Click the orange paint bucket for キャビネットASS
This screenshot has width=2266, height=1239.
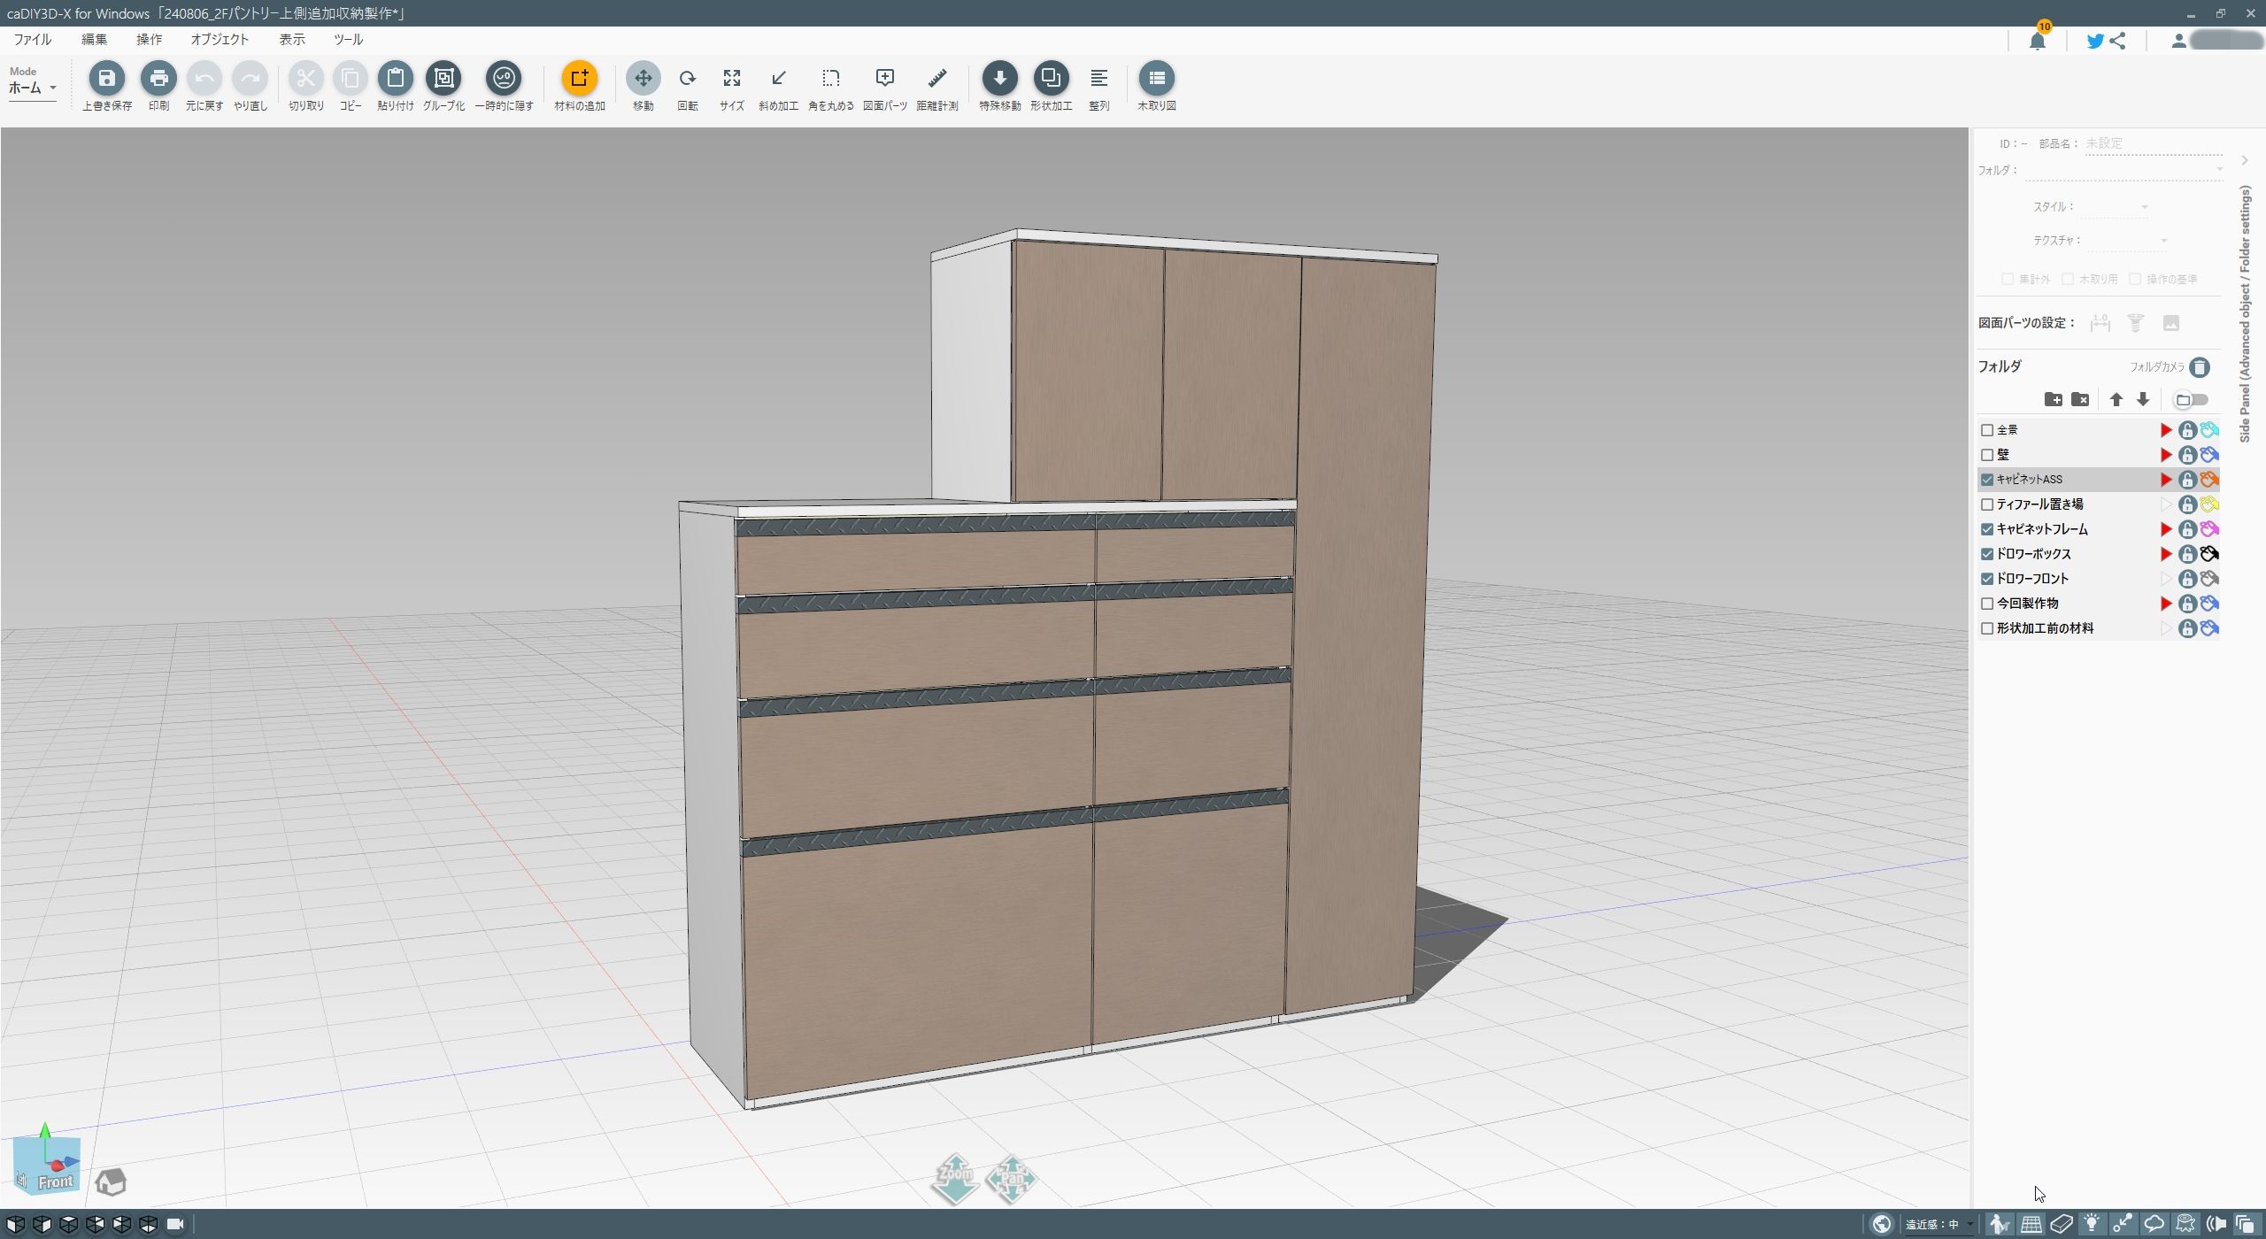click(2209, 480)
